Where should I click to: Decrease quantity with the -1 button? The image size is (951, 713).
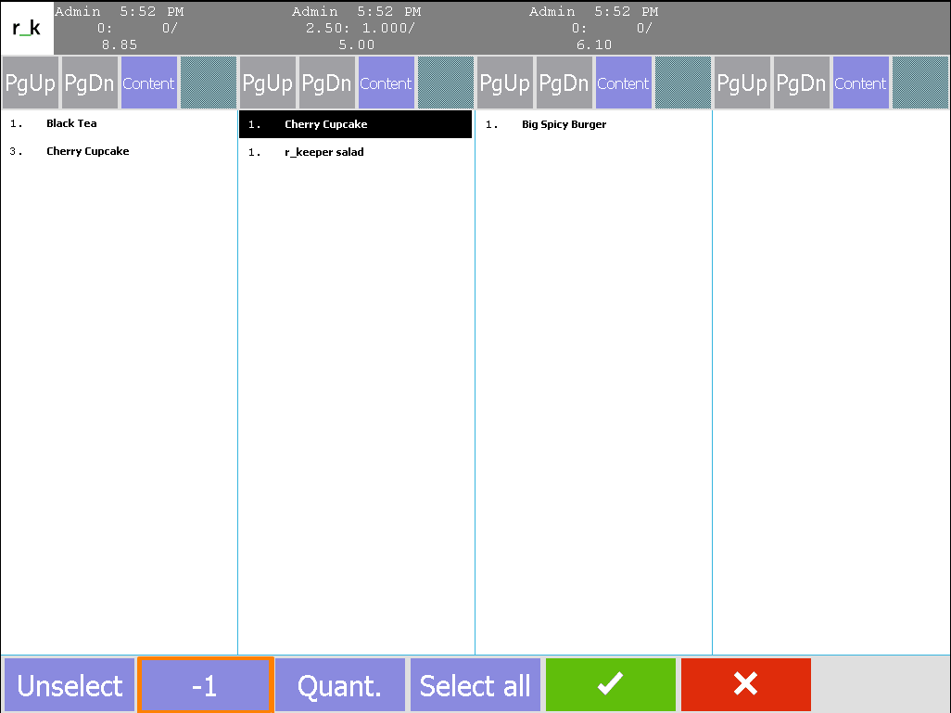(205, 684)
